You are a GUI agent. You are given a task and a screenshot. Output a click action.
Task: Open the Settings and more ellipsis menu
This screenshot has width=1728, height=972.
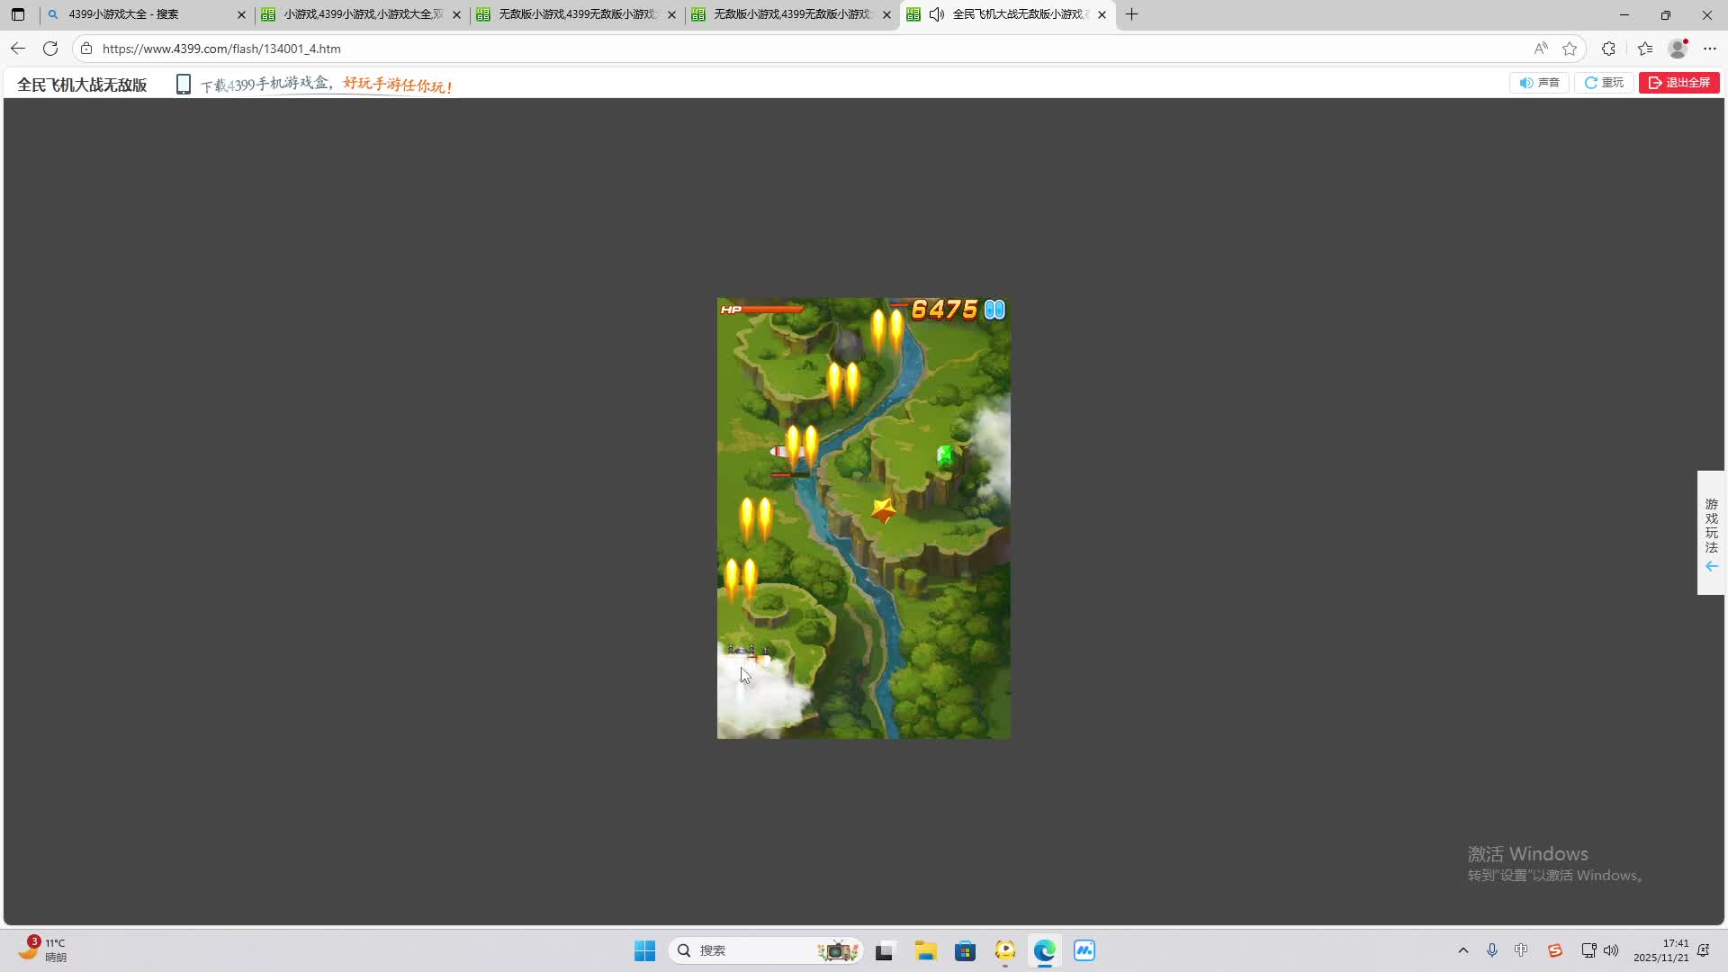(x=1710, y=49)
